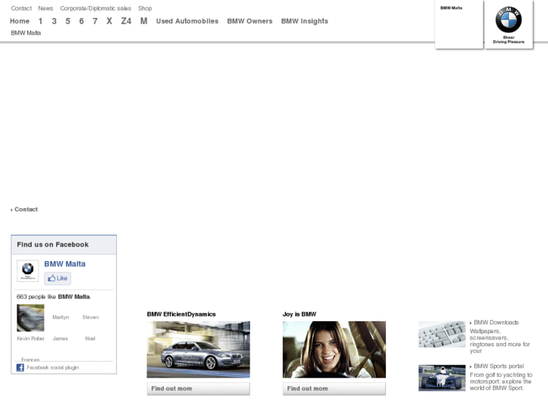The width and height of the screenshot is (548, 411).
Task: Click the 663 people like text
Action: (x=54, y=296)
